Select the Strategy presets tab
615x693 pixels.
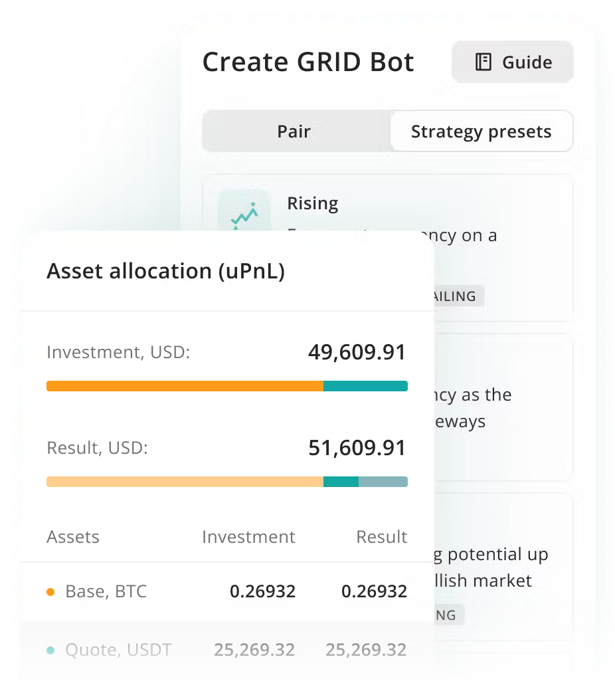(x=481, y=132)
